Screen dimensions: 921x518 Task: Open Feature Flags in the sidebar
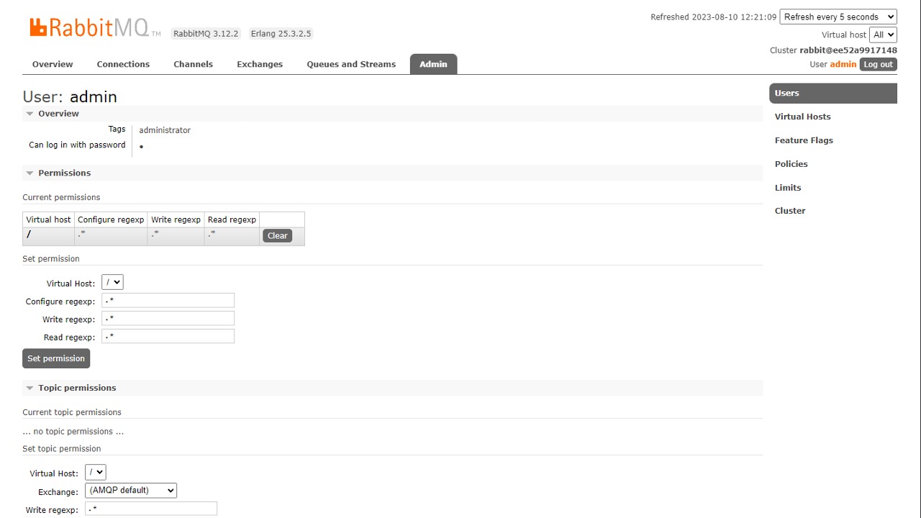804,140
